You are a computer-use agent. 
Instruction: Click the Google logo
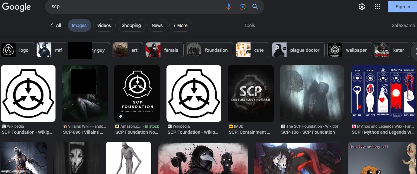(x=16, y=7)
